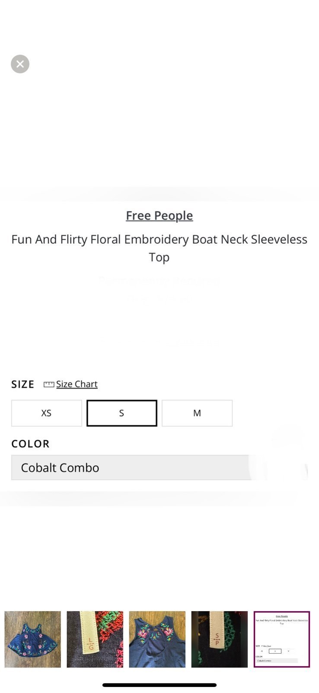This screenshot has height=693, width=319.
Task: Click the Cobalt Combo text in the color field
Action: coord(60,468)
